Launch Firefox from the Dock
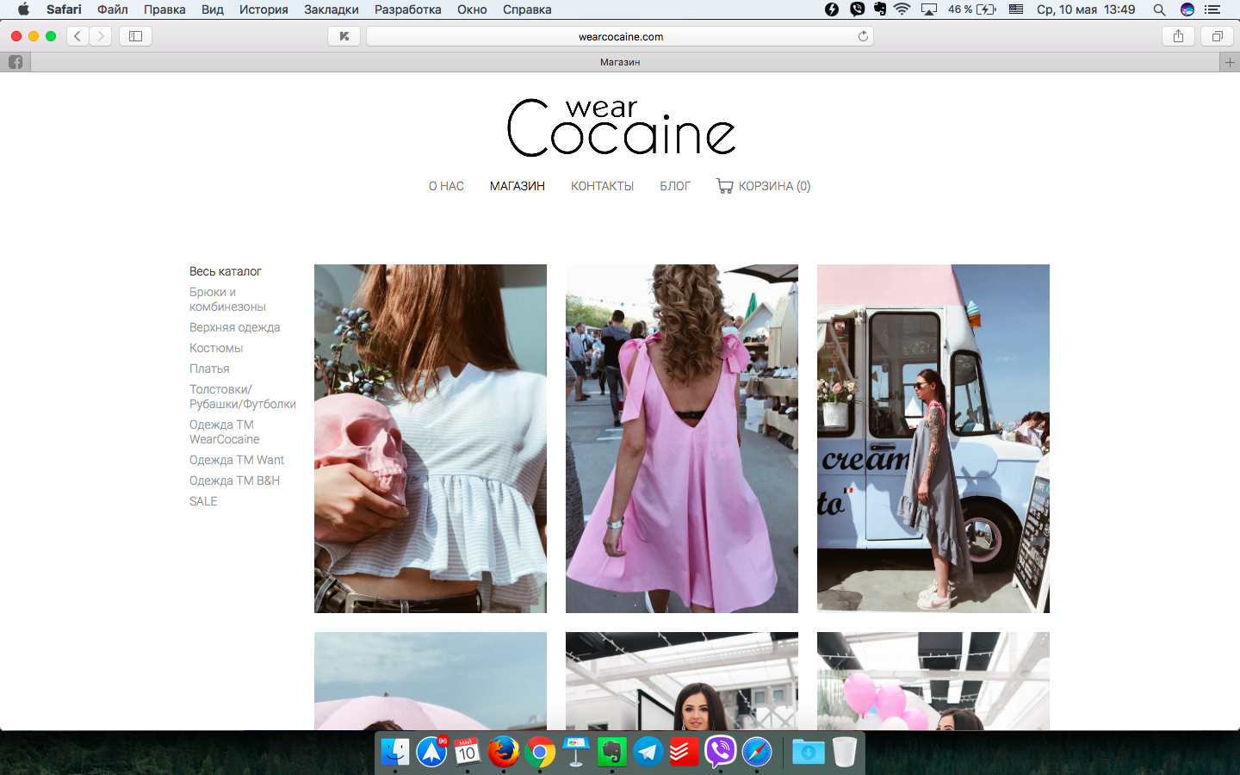Viewport: 1240px width, 775px height. point(504,752)
